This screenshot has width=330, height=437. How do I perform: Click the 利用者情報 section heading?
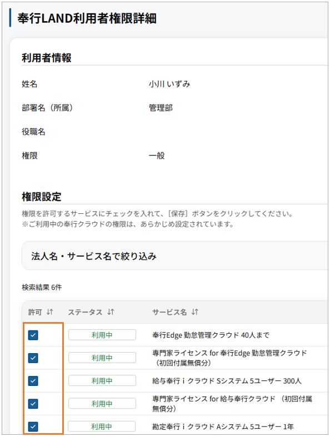point(47,58)
